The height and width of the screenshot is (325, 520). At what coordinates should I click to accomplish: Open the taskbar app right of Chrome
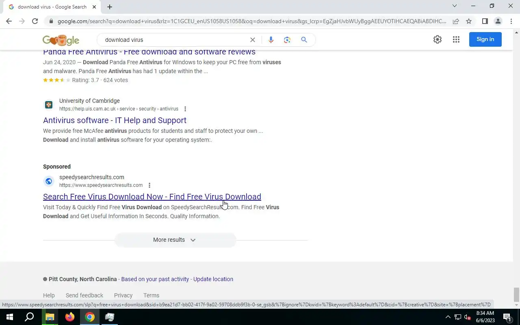(x=110, y=317)
